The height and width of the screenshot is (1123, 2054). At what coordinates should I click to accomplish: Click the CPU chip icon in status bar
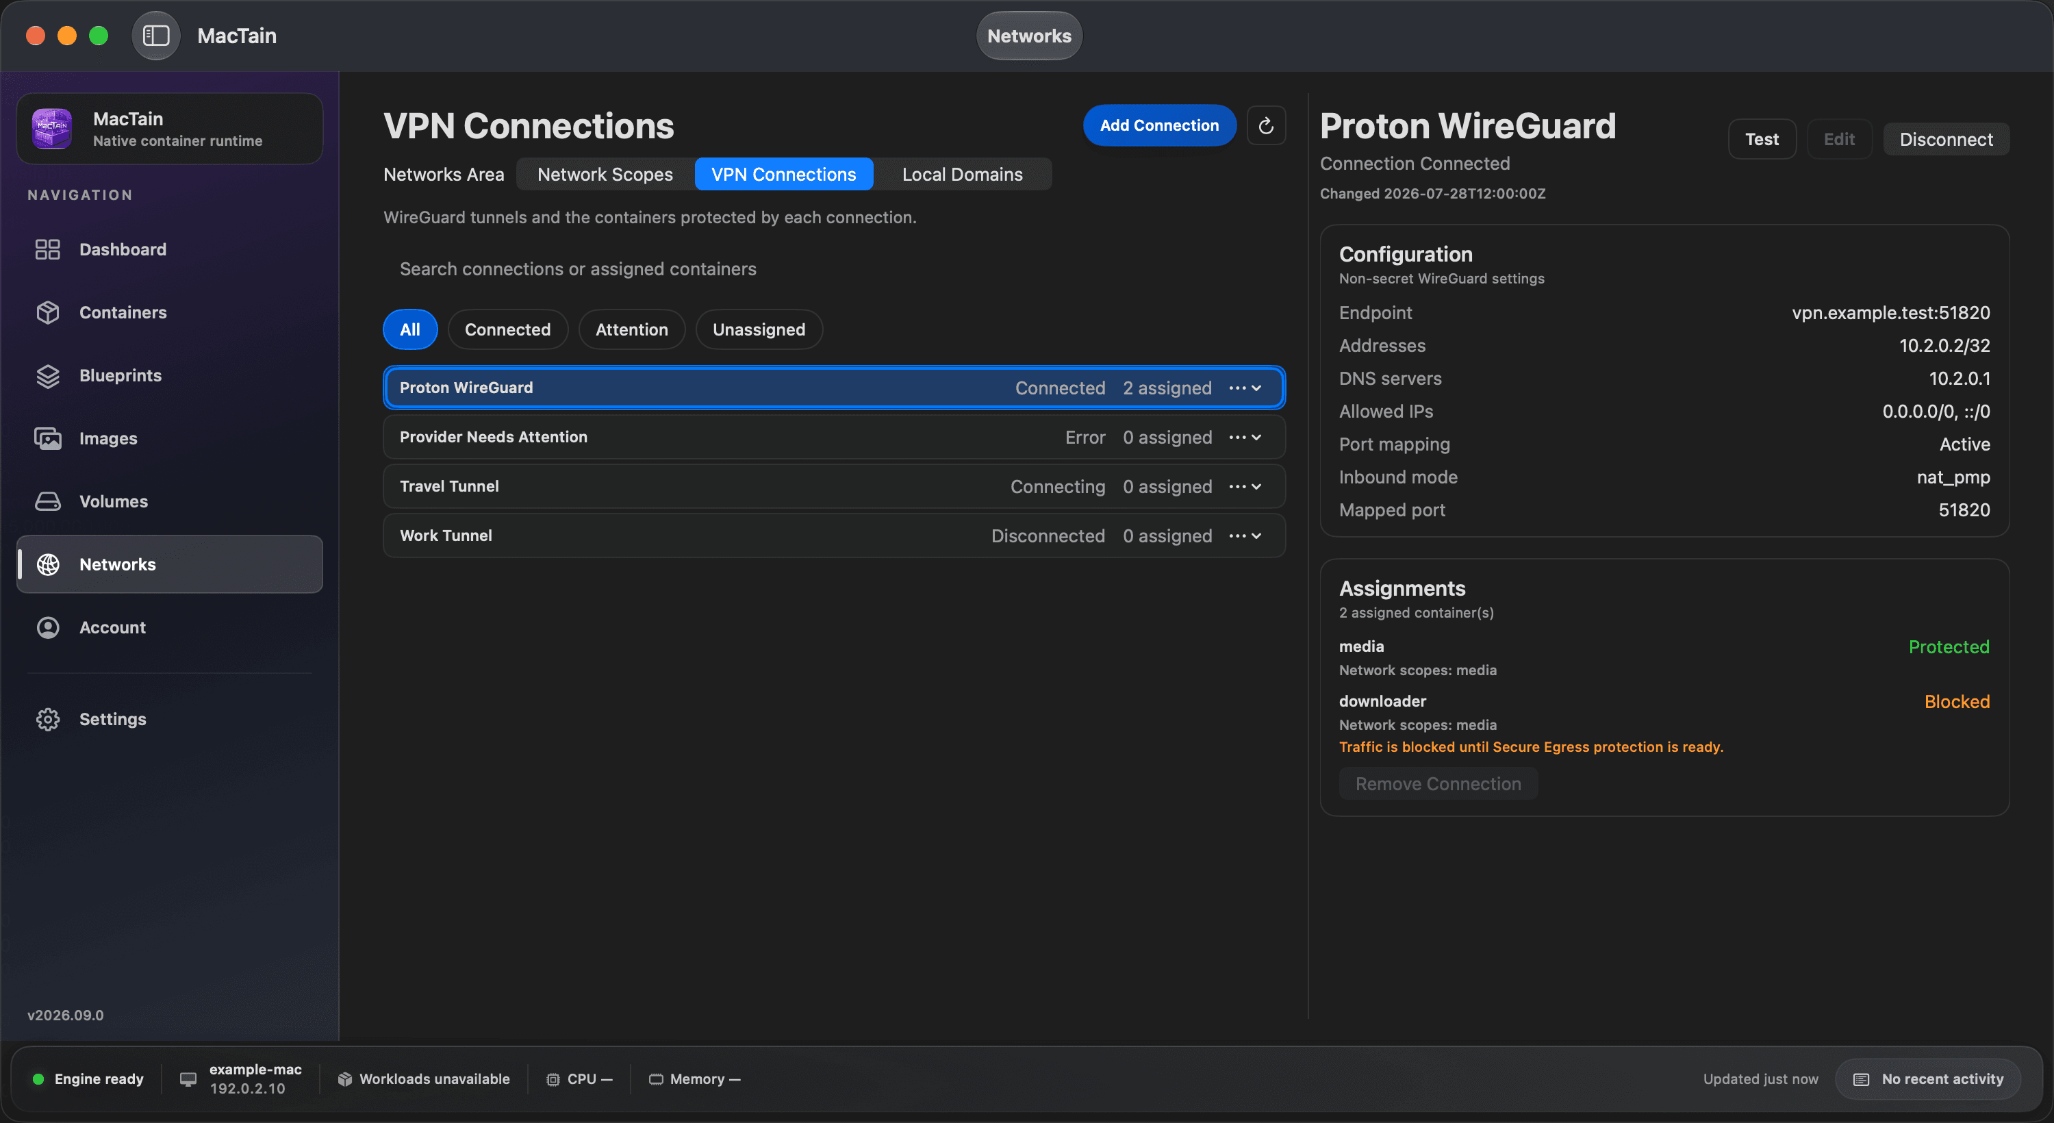[553, 1079]
